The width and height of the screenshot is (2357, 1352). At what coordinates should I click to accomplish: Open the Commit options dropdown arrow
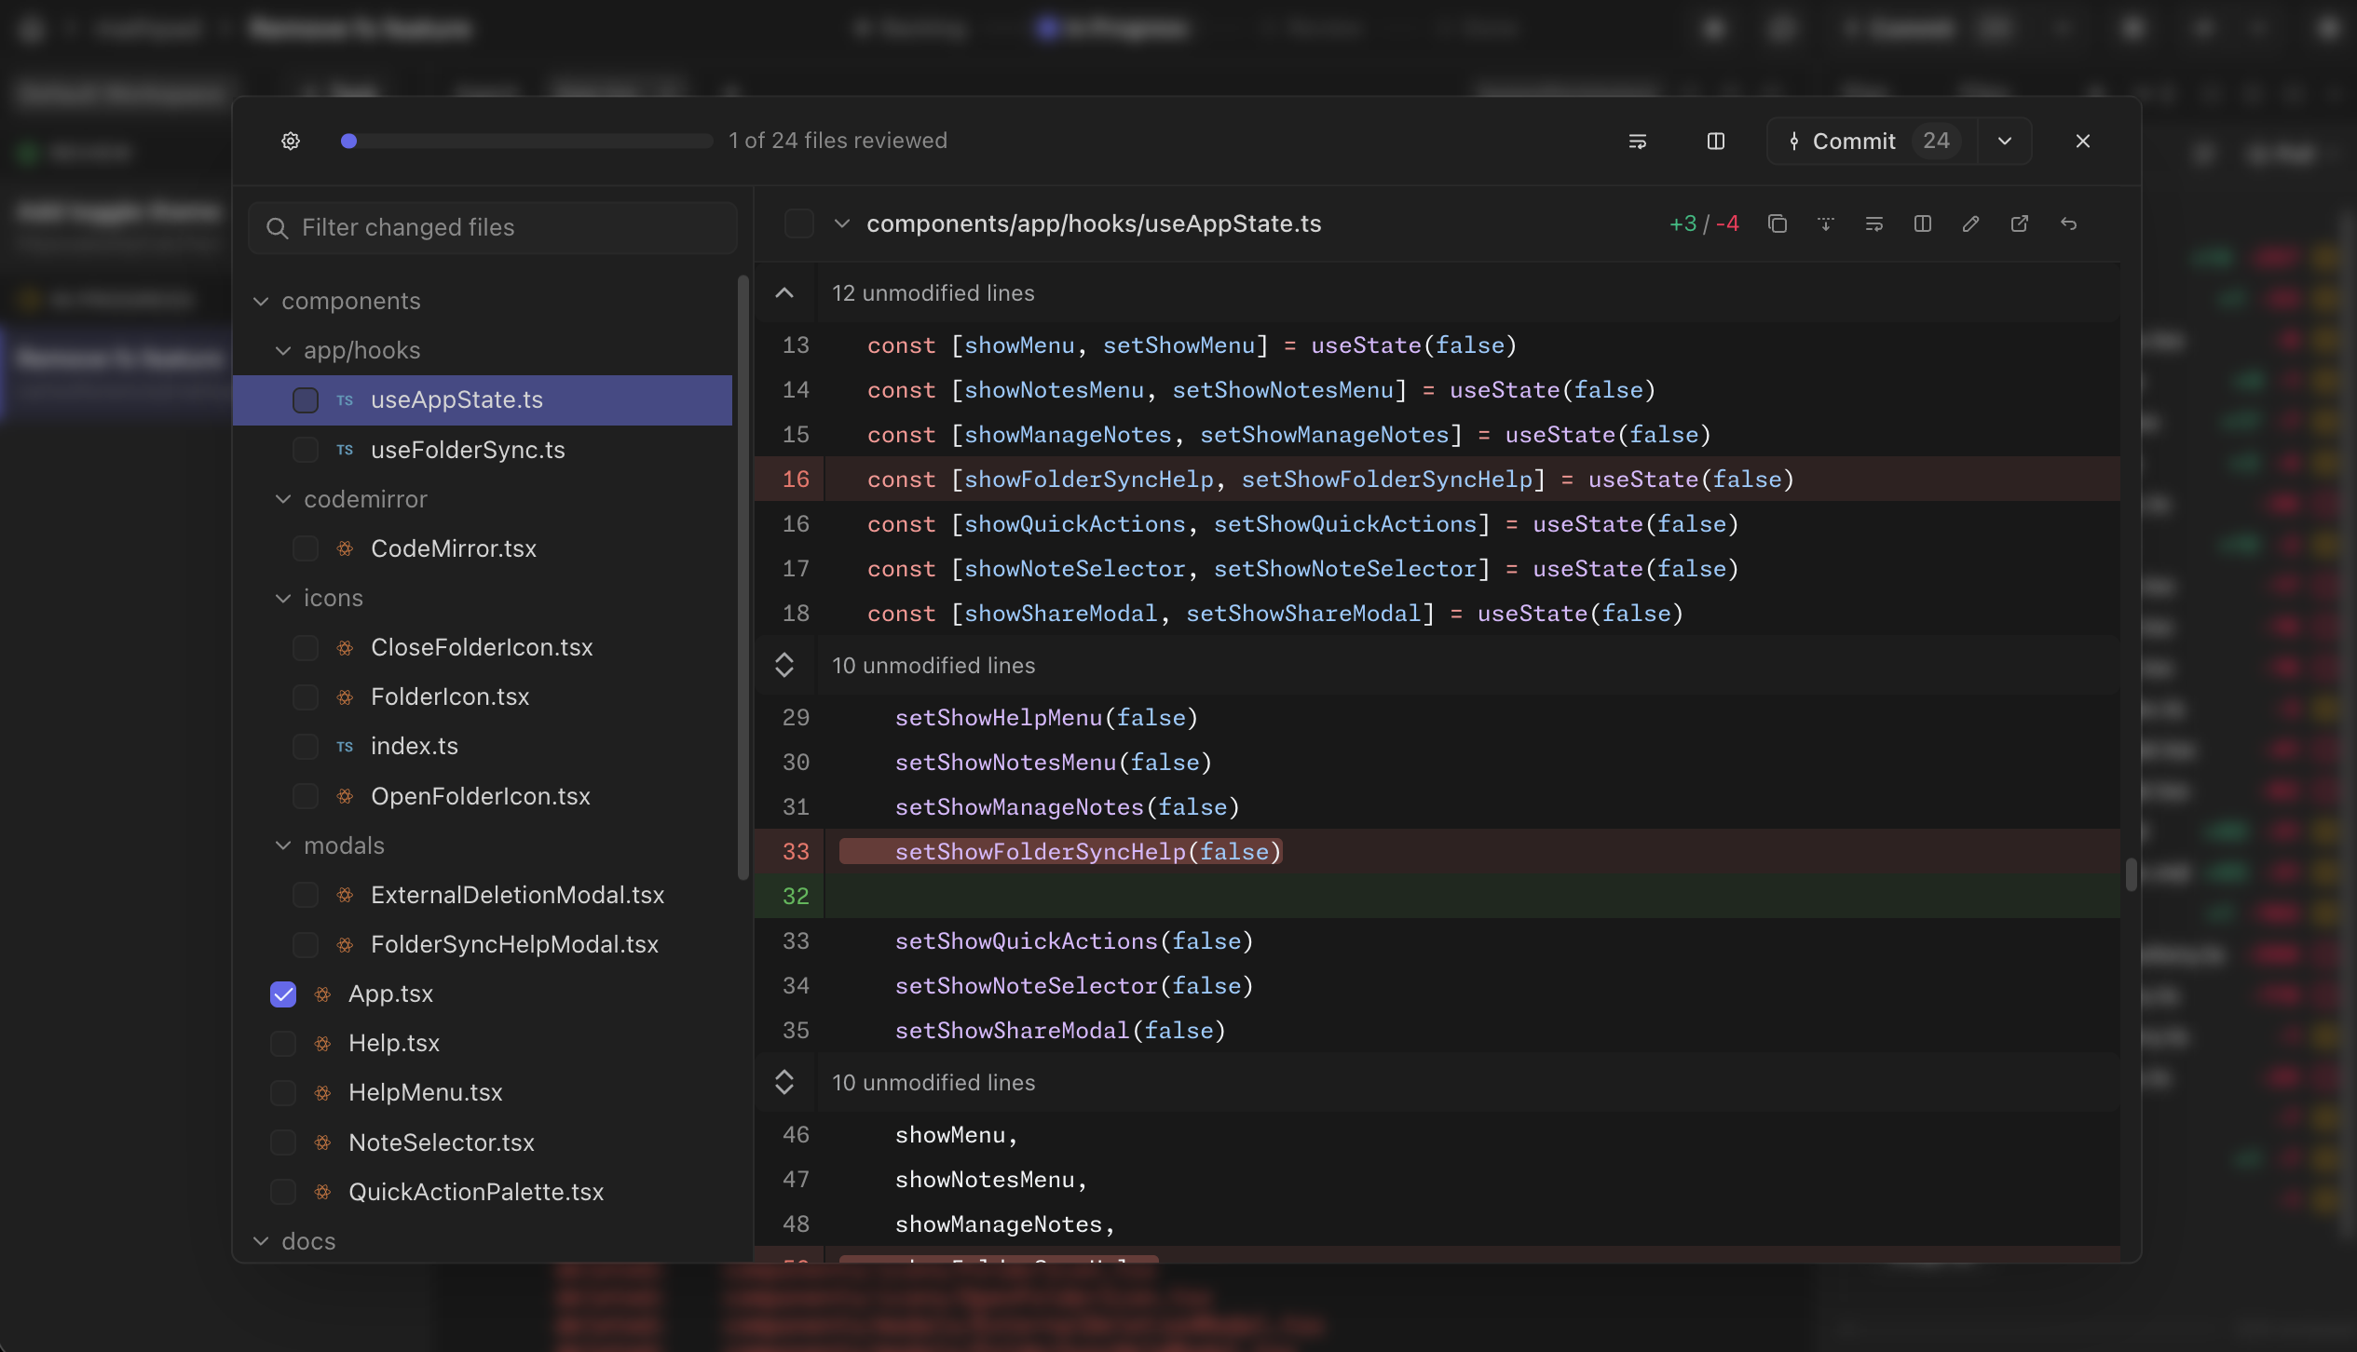pyautogui.click(x=2005, y=141)
